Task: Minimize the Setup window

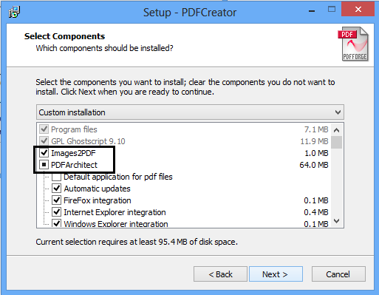Action: (x=312, y=11)
